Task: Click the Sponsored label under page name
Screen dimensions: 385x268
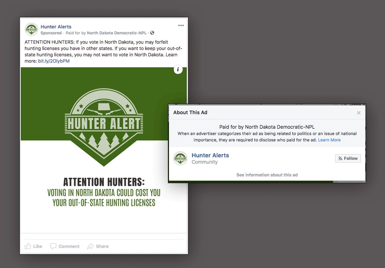Action: coord(51,33)
